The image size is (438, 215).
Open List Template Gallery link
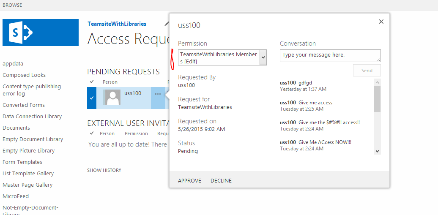point(28,174)
